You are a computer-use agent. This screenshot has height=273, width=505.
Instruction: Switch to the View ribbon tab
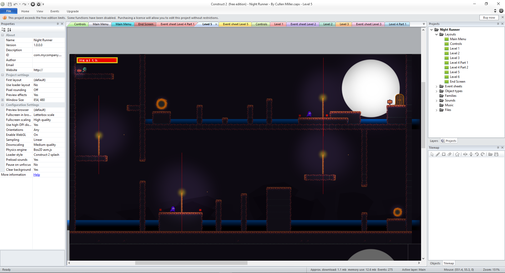(x=40, y=11)
